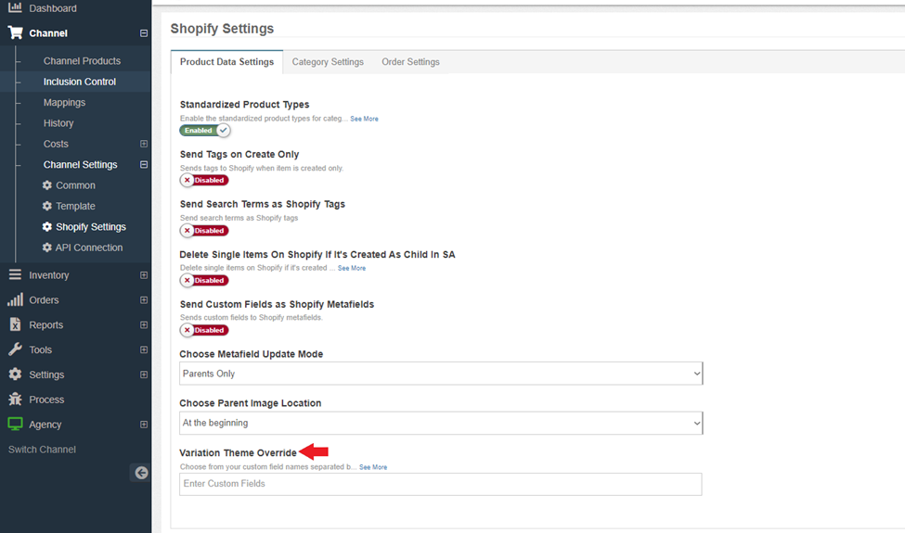905x533 pixels.
Task: Expand the Inventory menu
Action: 144,275
